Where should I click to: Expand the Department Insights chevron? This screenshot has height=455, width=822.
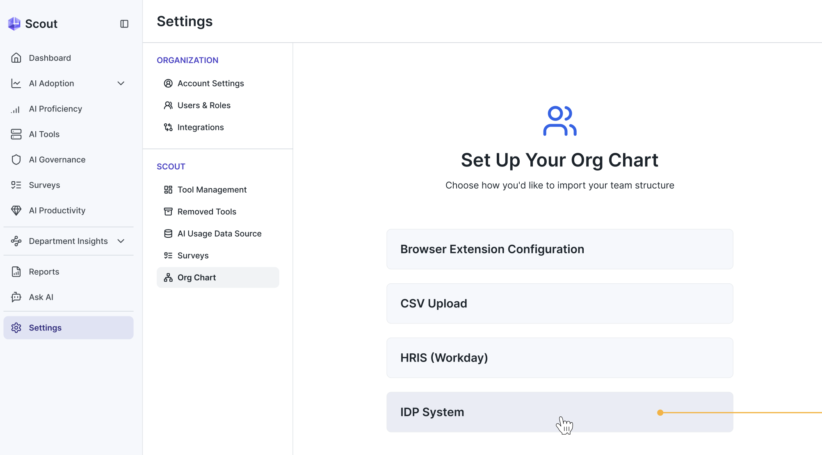point(121,241)
